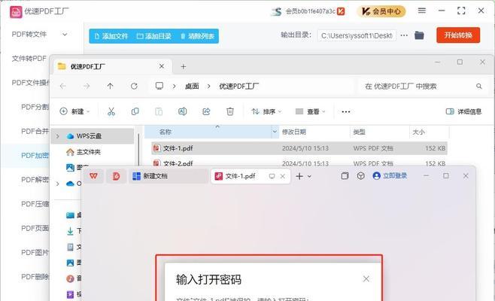Click the This PC monitor icon in address bar
The image size is (495, 301).
click(159, 86)
